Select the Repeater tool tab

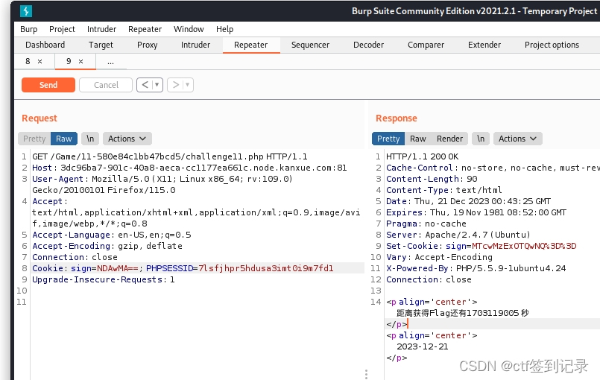coord(251,45)
